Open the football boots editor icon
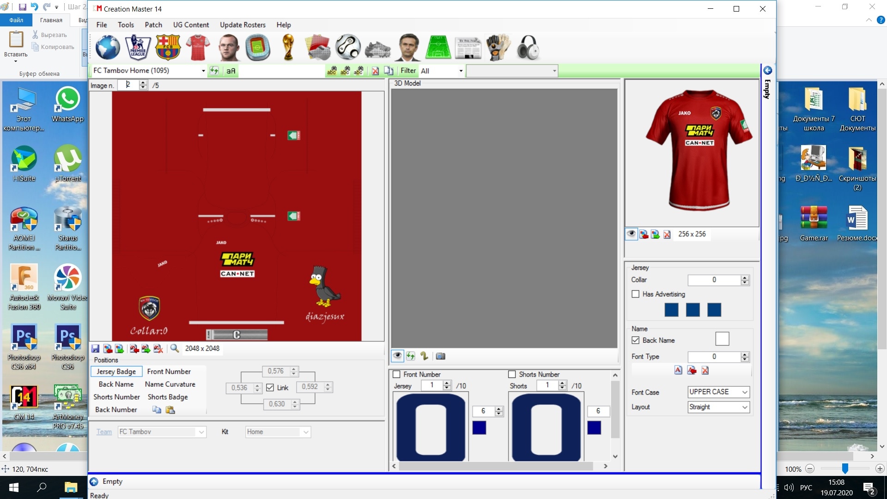Screen dimensions: 887x499 click(378, 49)
